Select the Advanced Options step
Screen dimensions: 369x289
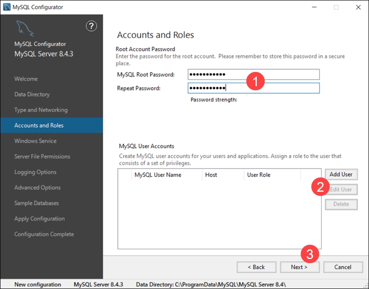37,187
